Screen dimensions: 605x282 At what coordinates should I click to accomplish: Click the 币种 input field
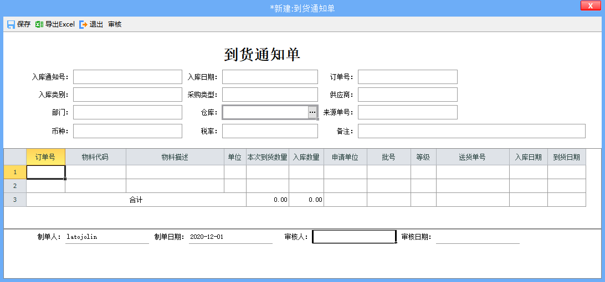(127, 131)
